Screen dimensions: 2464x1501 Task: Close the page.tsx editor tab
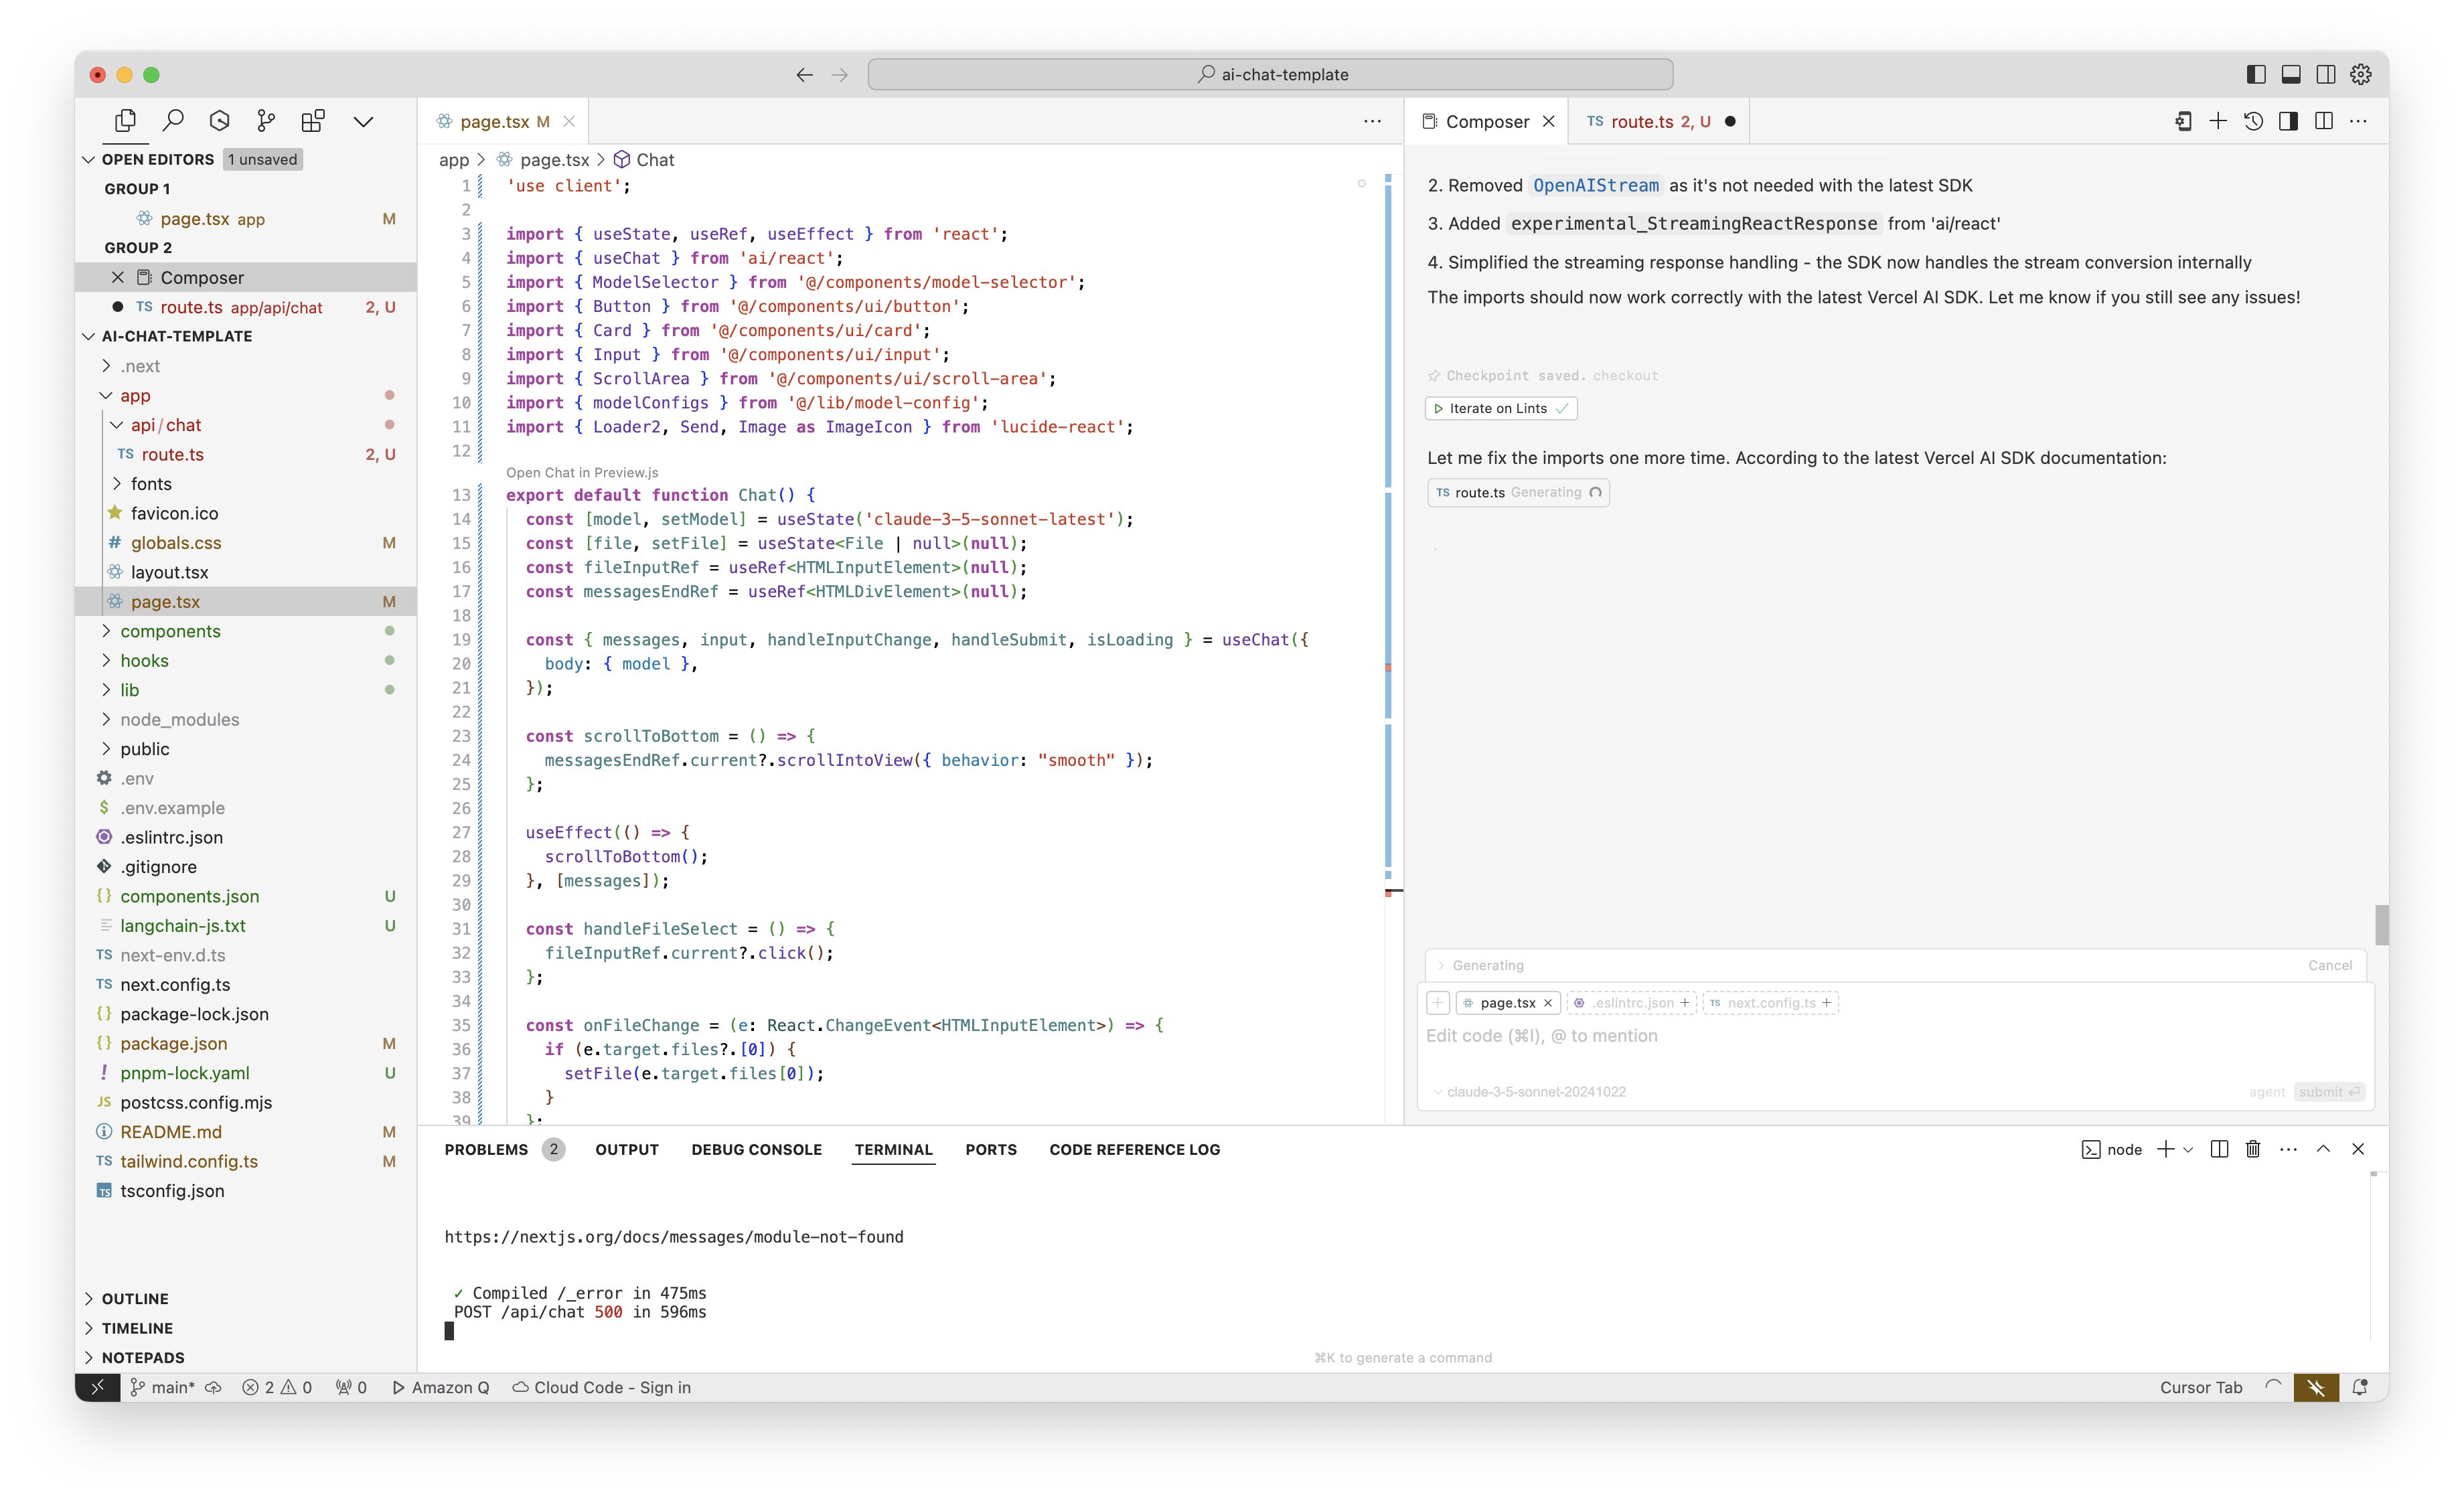(x=569, y=121)
